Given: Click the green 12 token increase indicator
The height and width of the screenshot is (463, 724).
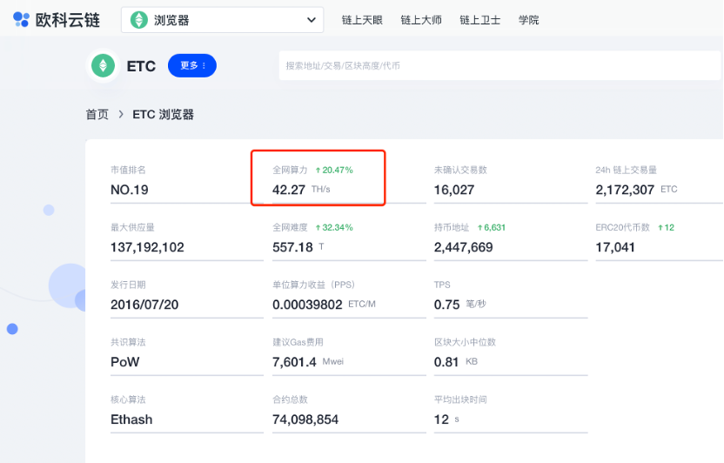Looking at the screenshot, I should tap(666, 227).
